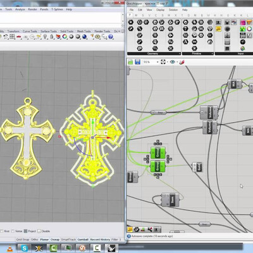The width and height of the screenshot is (253, 253).
Task: Click the light bulb icon in Rhino toolbar
Action: [x=45, y=37]
